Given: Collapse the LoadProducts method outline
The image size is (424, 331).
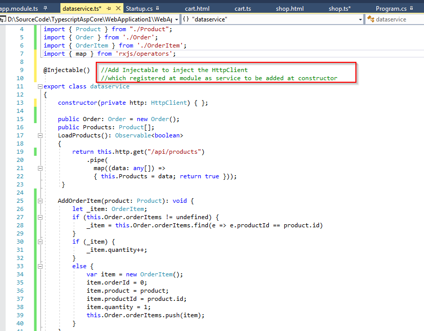Looking at the screenshot, I should coord(40,136).
